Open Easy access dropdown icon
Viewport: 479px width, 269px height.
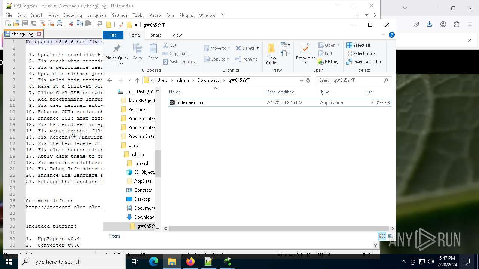[x=286, y=53]
